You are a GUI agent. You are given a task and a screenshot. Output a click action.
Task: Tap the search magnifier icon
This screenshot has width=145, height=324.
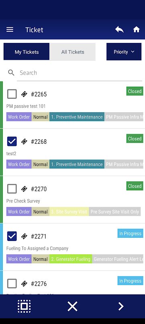pos(11,72)
